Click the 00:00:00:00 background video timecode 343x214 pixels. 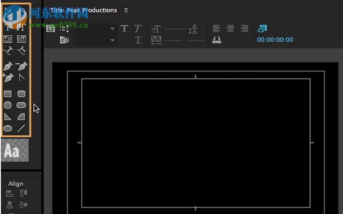[275, 40]
